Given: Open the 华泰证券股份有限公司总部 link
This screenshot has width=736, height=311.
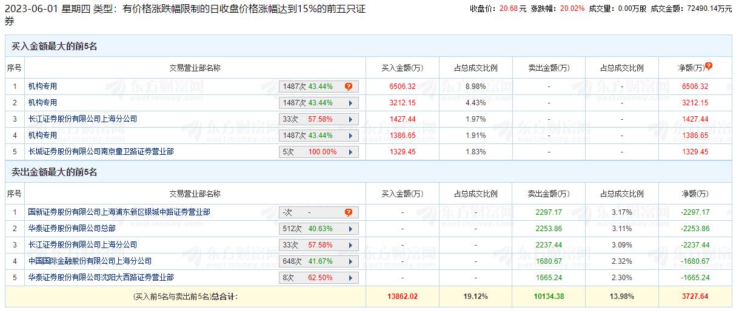Looking at the screenshot, I should tap(72, 229).
